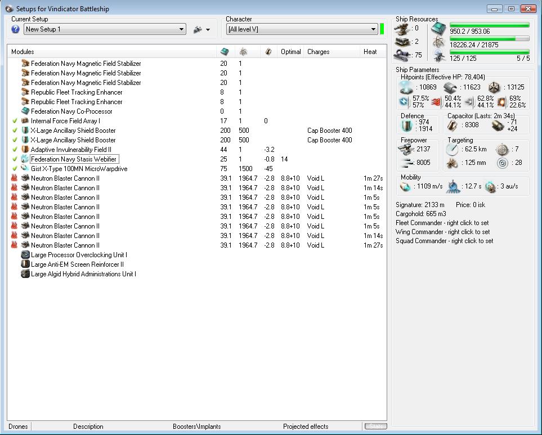Click Squad Commander - right click to set
Viewport: 542px width, 435px height.
tap(444, 241)
